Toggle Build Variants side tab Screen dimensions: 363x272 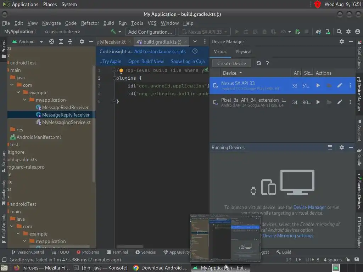pos(4,228)
